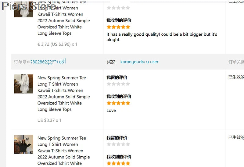244x167 pixels.
Task: Click the gray empty stars at the very top
Action: point(118,8)
